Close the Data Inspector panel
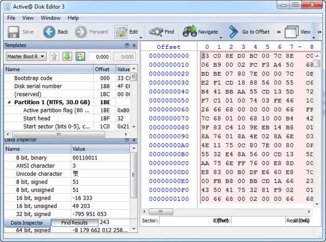 click(x=134, y=140)
